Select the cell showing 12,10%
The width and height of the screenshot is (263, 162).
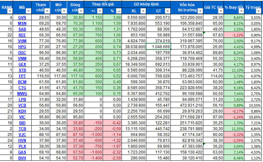(x=234, y=70)
